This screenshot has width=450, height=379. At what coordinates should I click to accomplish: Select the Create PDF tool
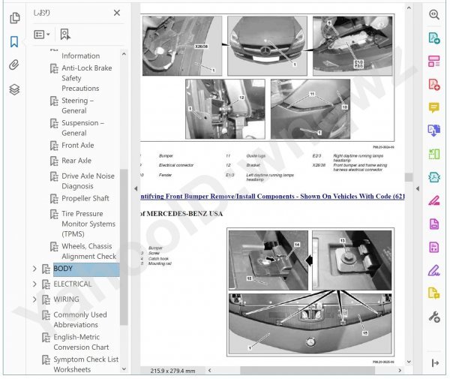click(434, 85)
